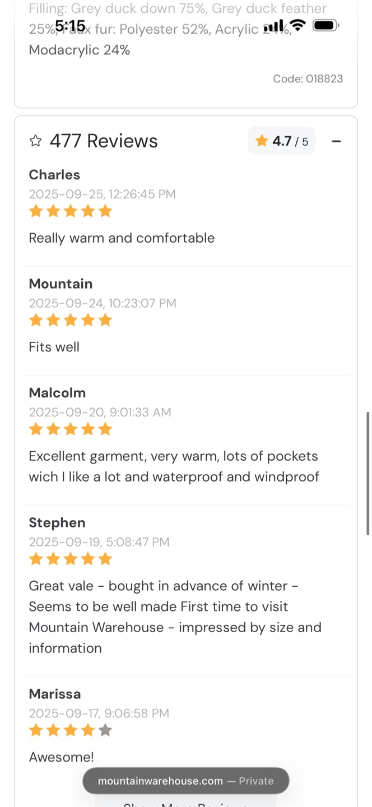Tap the product code 018823
The width and height of the screenshot is (372, 807).
tap(308, 78)
